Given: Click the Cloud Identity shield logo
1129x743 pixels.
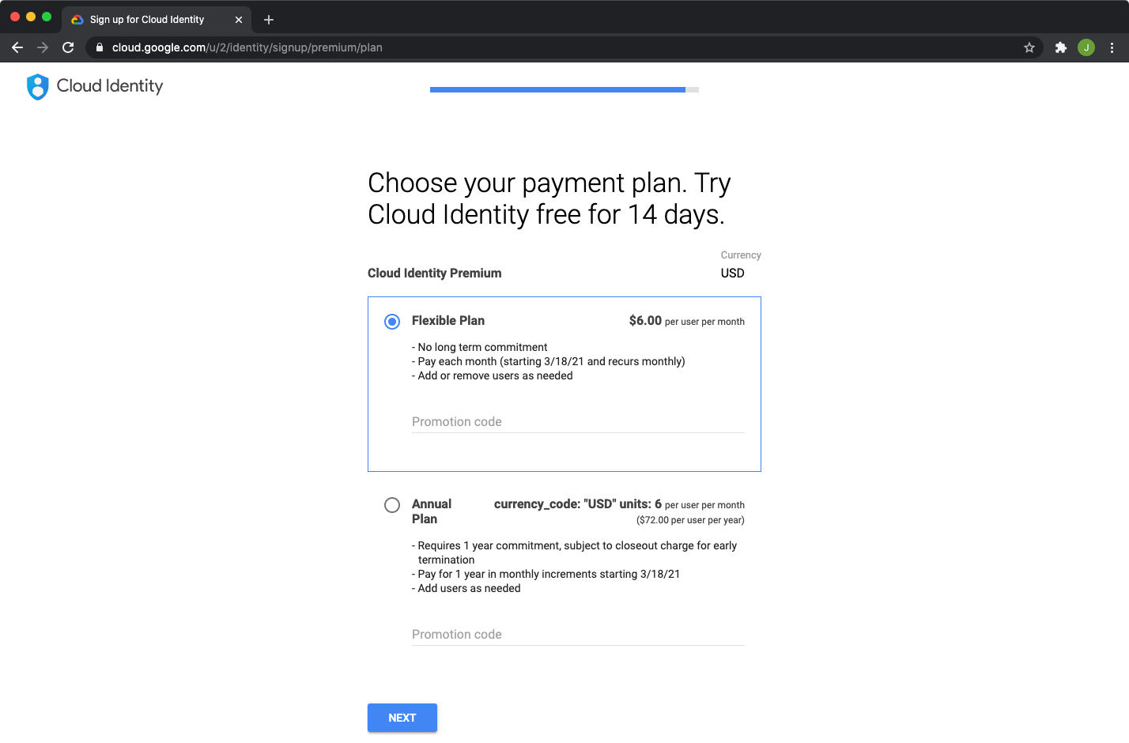Looking at the screenshot, I should pos(37,87).
